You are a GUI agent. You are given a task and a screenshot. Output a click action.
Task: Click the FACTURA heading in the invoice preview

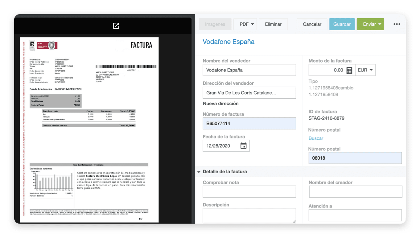pyautogui.click(x=142, y=45)
